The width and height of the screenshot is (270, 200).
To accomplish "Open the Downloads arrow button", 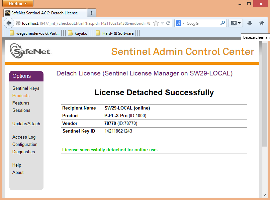I will pos(250,23).
